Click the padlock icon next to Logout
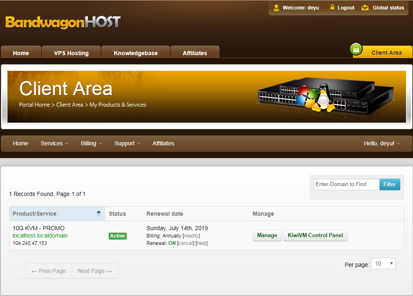 point(332,7)
